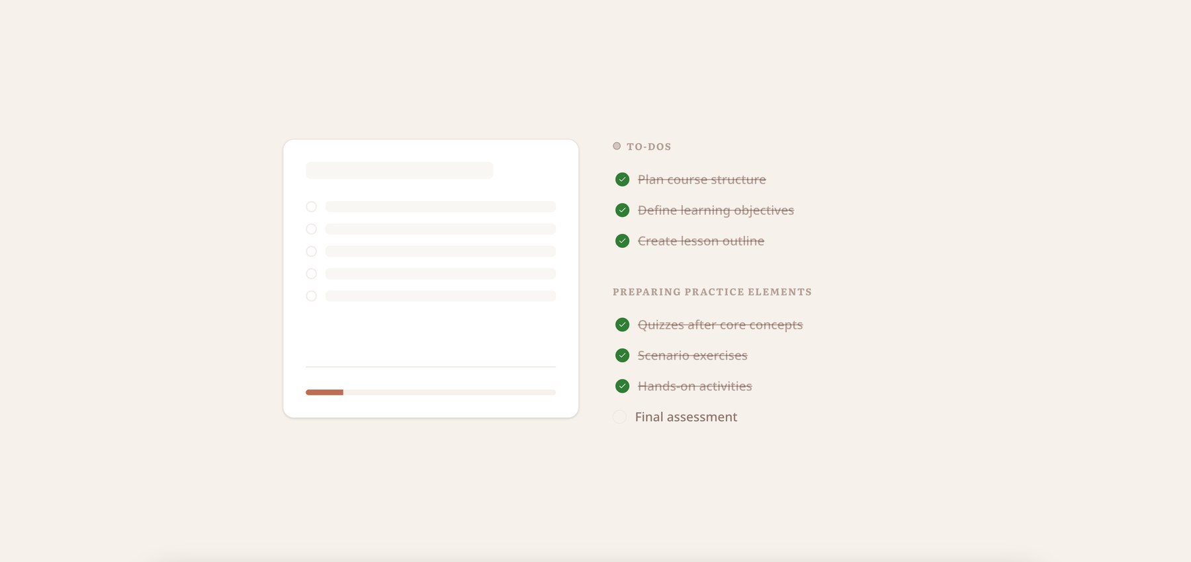Click the Final assessment text
The image size is (1191, 562).
686,417
